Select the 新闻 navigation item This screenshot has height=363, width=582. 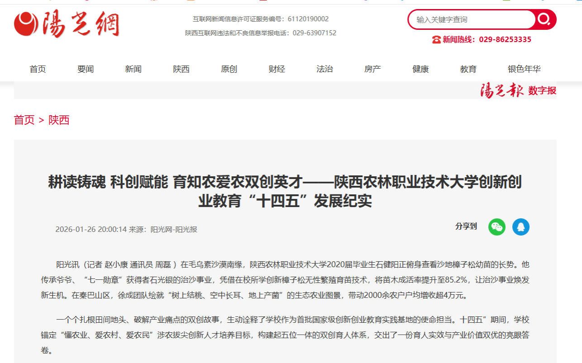[x=133, y=69]
